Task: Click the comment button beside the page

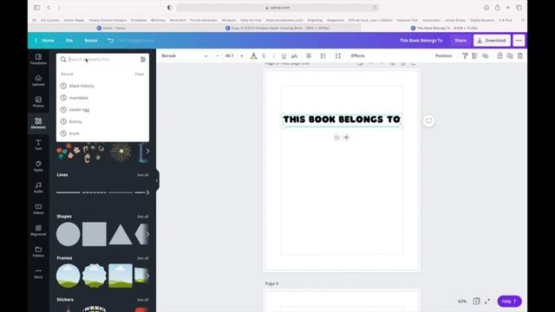Action: click(428, 121)
